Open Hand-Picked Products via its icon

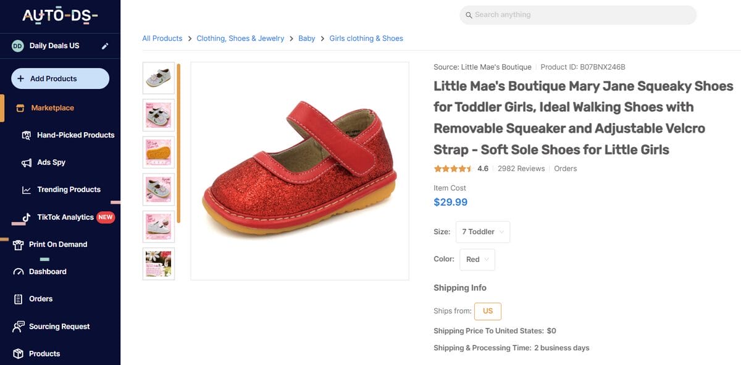tap(27, 135)
